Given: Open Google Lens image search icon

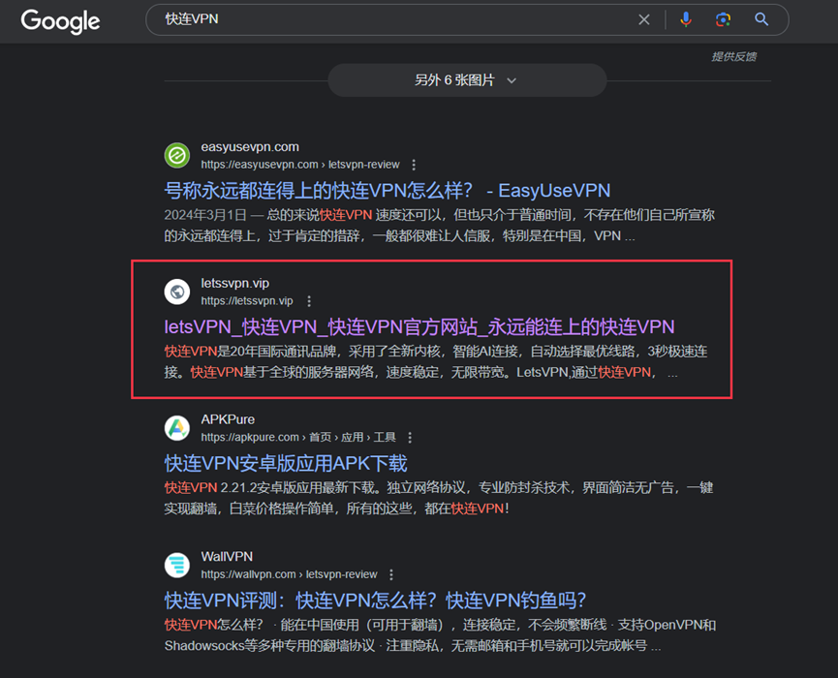Looking at the screenshot, I should coord(723,19).
